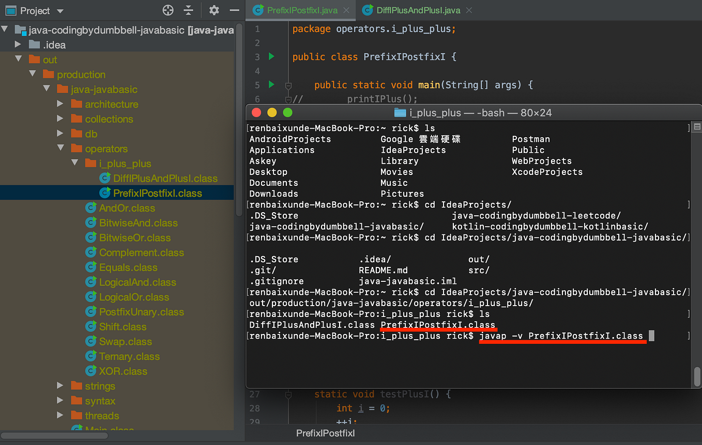Hide the Project tool window via minimize icon
The image size is (702, 445).
(234, 10)
